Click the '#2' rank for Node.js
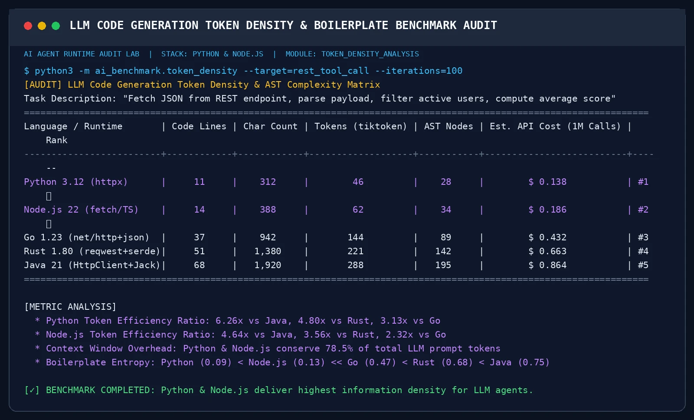 click(x=643, y=210)
